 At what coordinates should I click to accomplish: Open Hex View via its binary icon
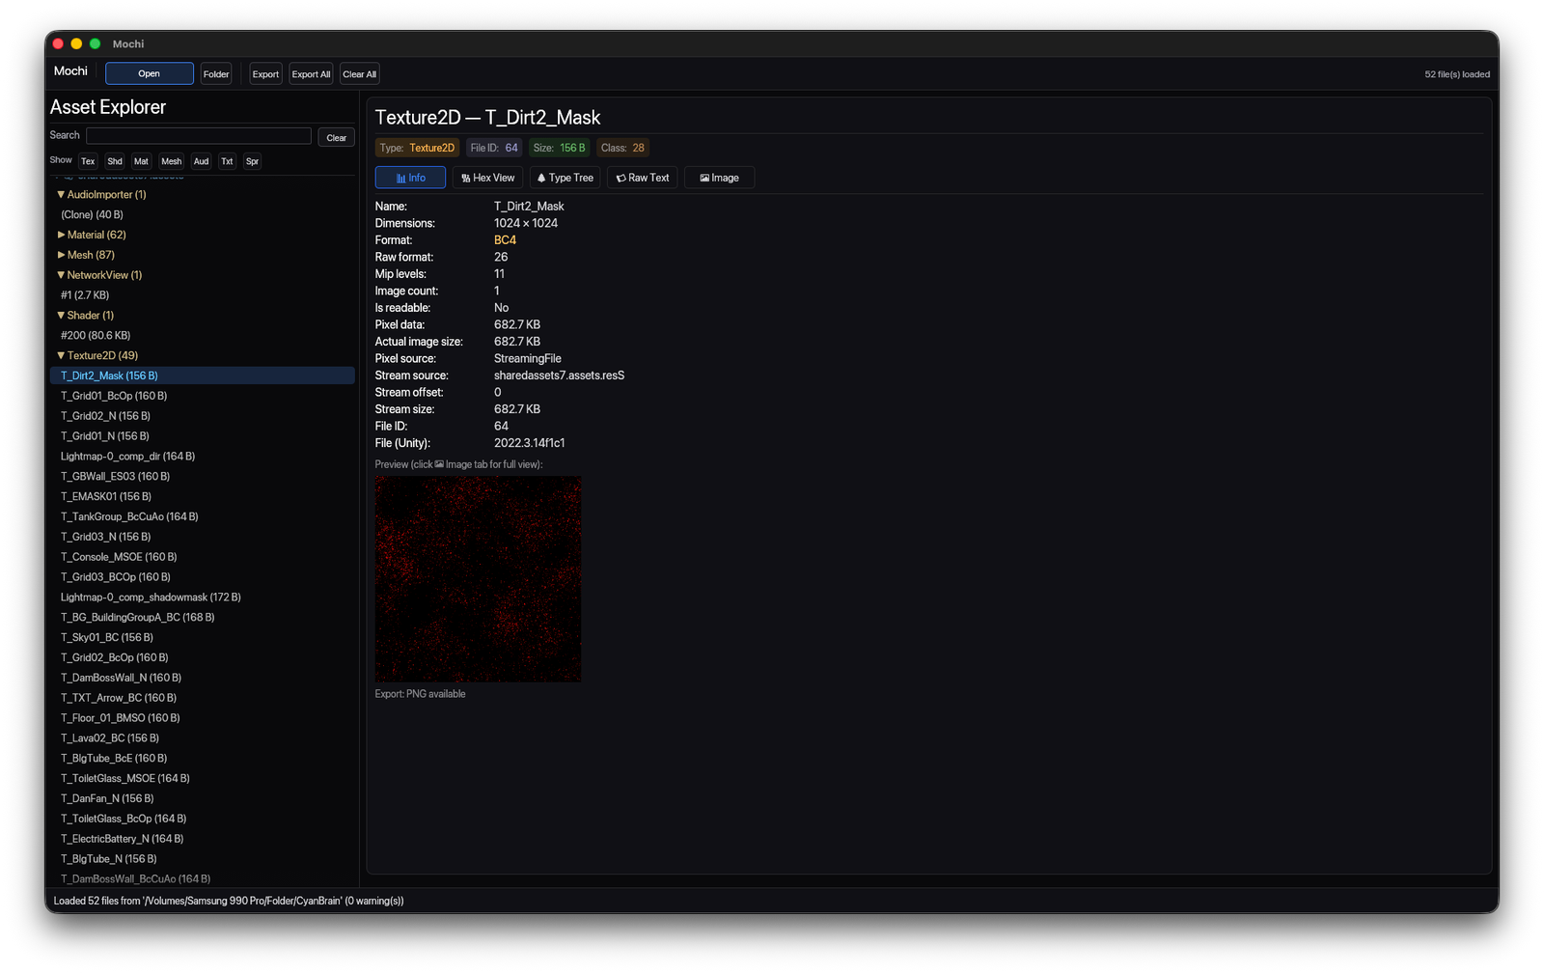(465, 178)
